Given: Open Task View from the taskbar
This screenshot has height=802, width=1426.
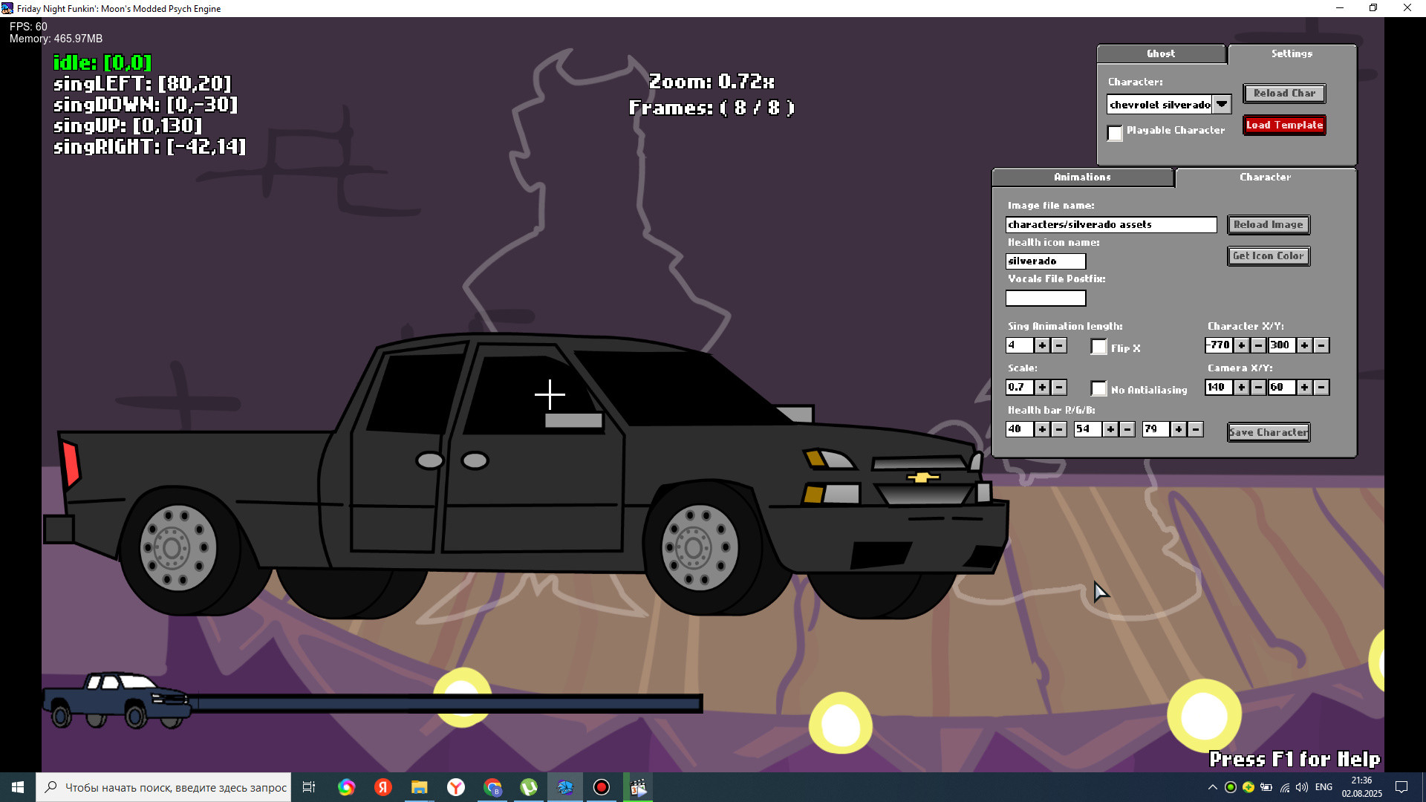Looking at the screenshot, I should [x=308, y=786].
